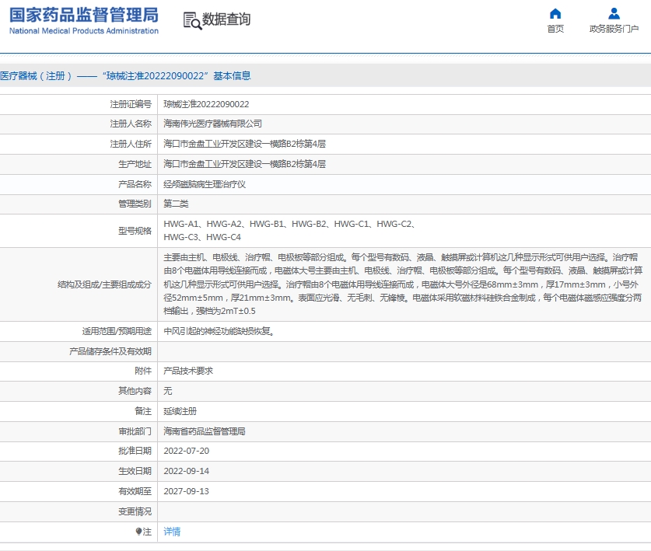This screenshot has height=551, width=651.
Task: Click model list starting HWG-A1
Action: click(290, 231)
